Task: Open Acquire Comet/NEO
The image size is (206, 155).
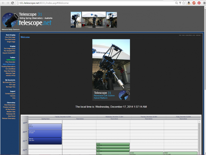Action: point(9,53)
